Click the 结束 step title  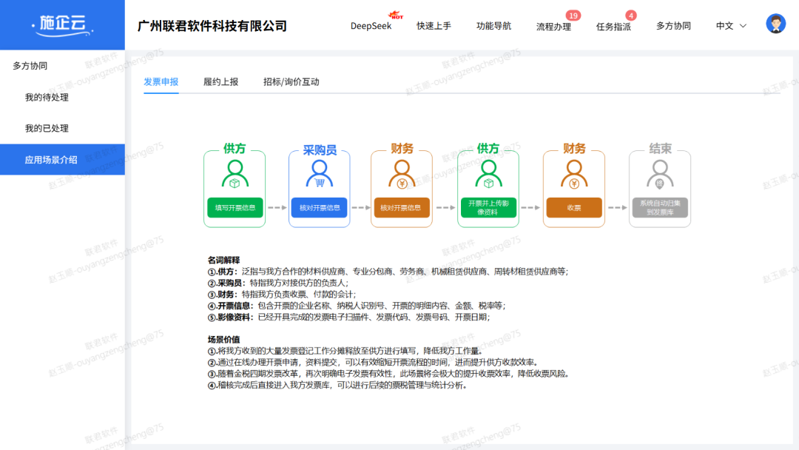click(x=660, y=148)
